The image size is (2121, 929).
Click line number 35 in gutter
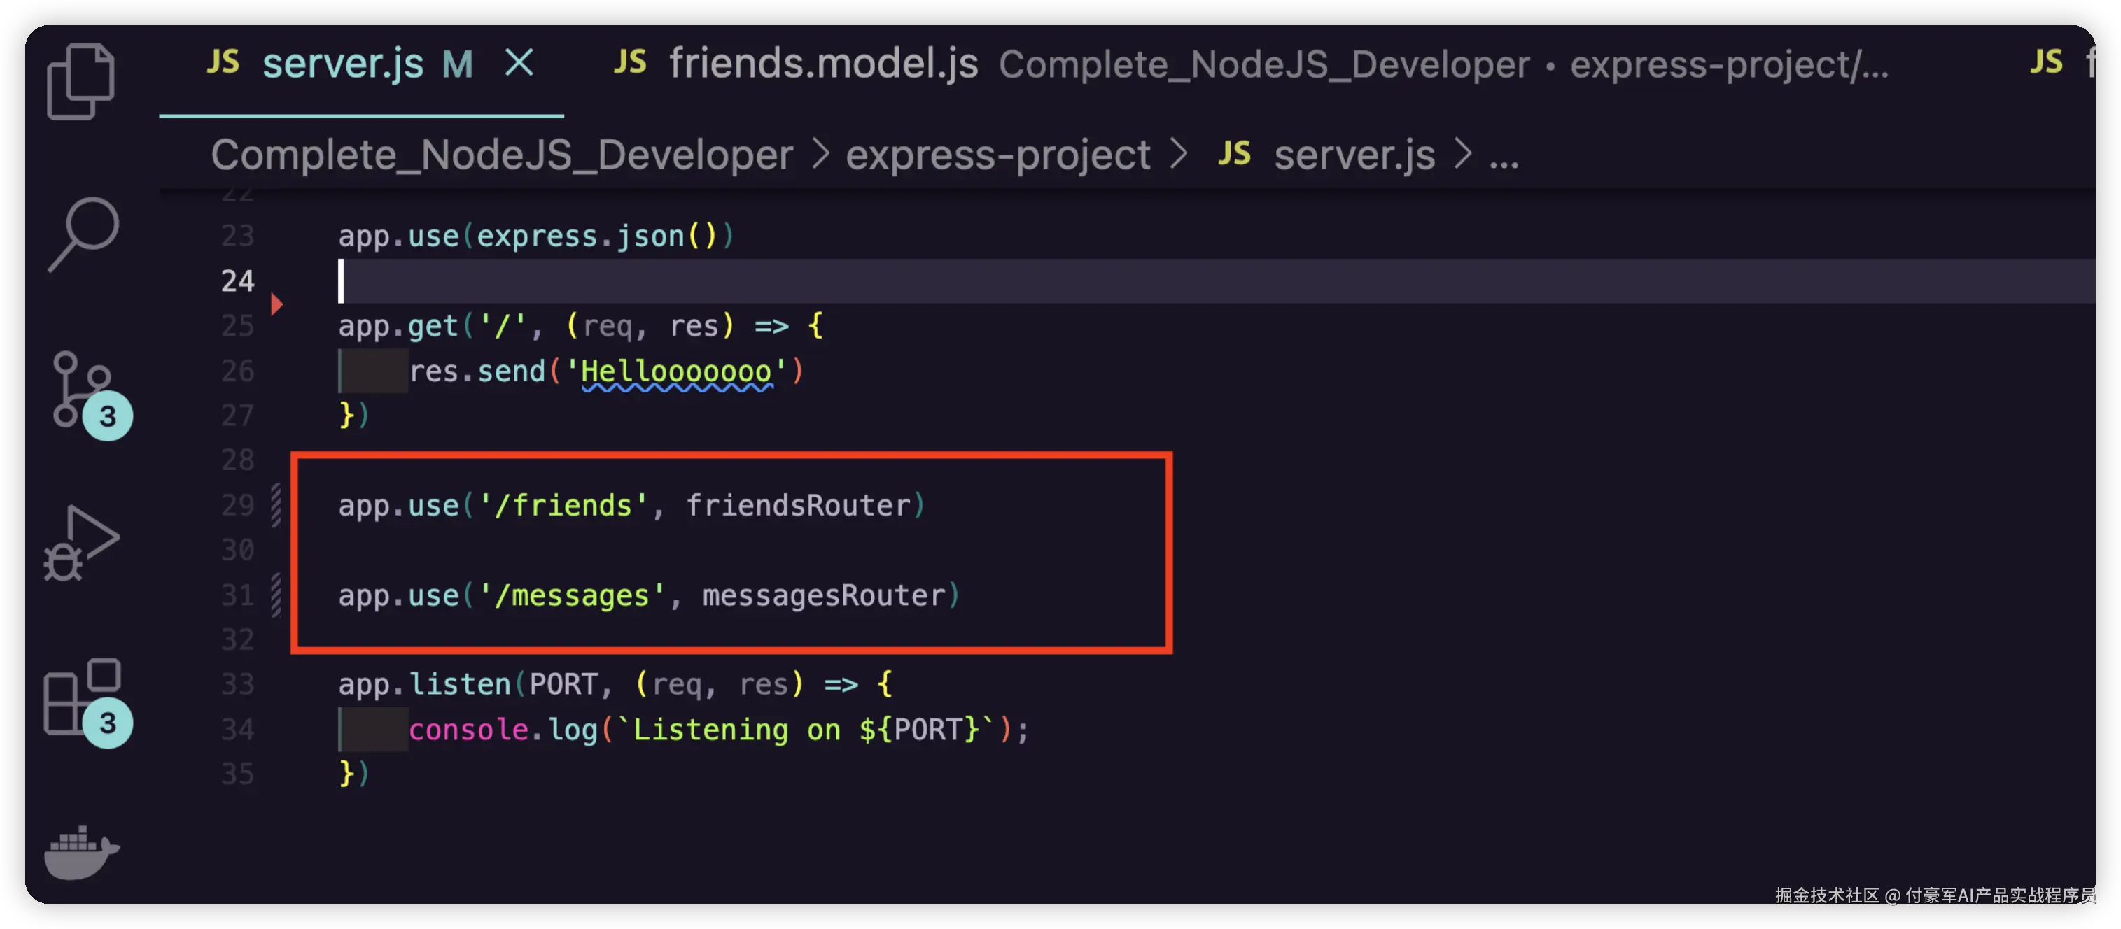[x=238, y=774]
